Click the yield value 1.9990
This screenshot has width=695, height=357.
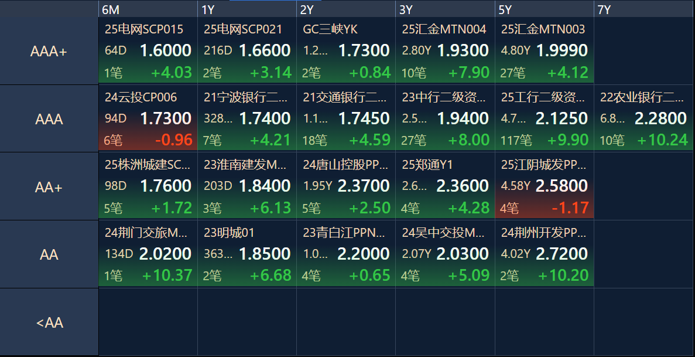point(562,50)
